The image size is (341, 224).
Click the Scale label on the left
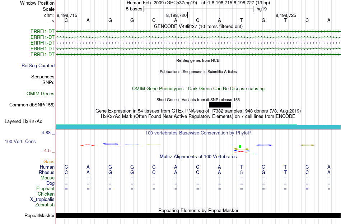tap(48, 9)
